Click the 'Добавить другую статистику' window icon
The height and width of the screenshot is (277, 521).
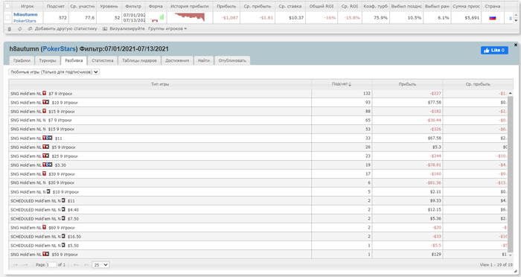coord(31,29)
